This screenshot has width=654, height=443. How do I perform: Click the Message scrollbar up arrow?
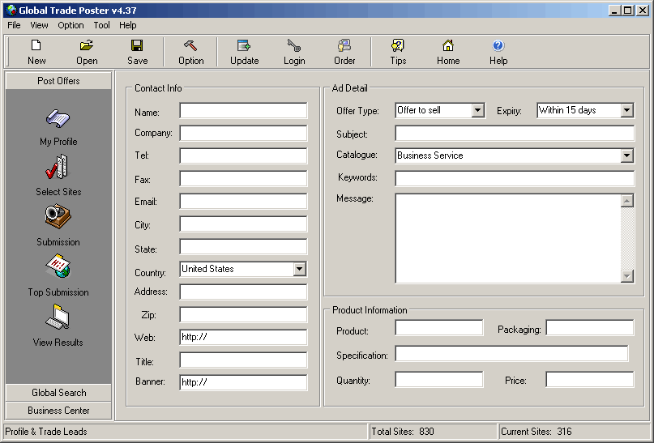click(x=627, y=201)
